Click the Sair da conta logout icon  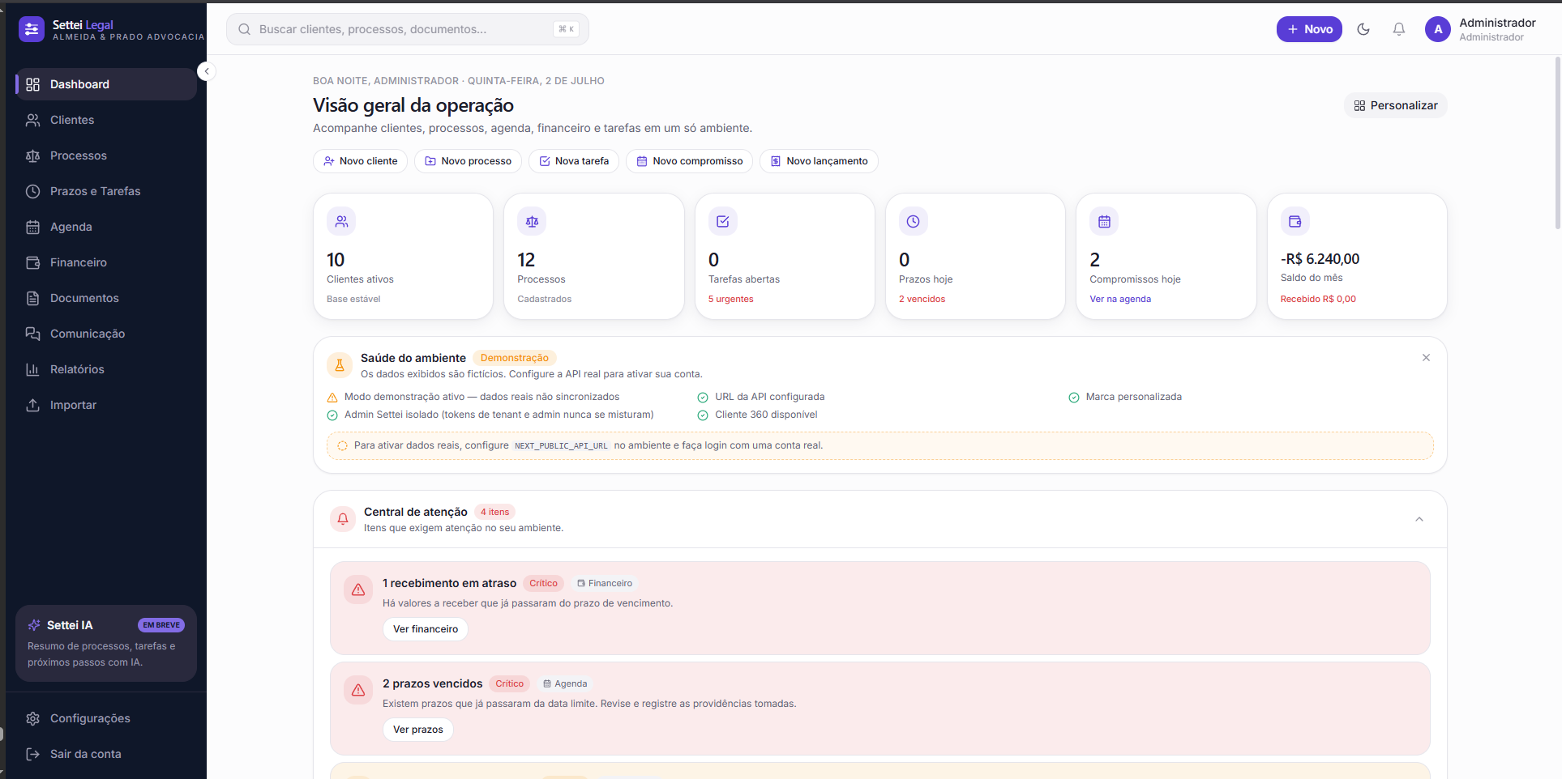point(32,754)
